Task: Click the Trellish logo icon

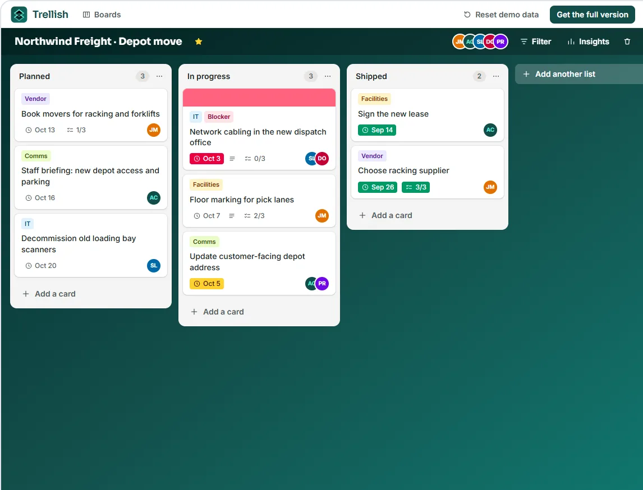Action: 19,15
